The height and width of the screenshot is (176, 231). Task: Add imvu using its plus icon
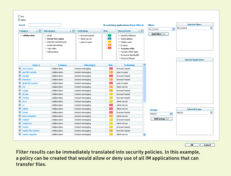pyautogui.click(x=20, y=101)
